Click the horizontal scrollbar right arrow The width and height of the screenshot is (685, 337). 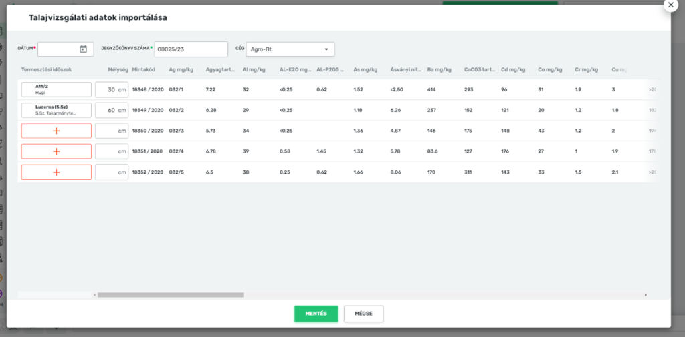(x=646, y=294)
